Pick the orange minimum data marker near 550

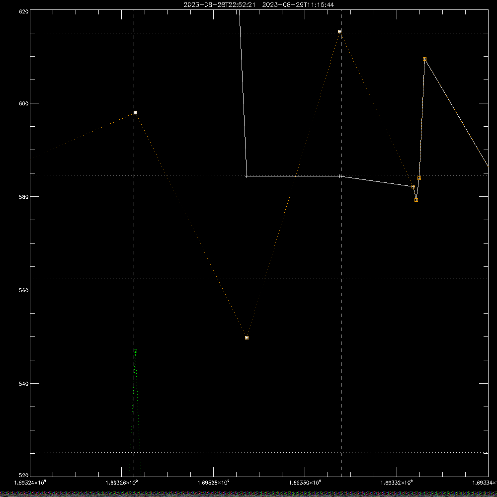tap(247, 337)
